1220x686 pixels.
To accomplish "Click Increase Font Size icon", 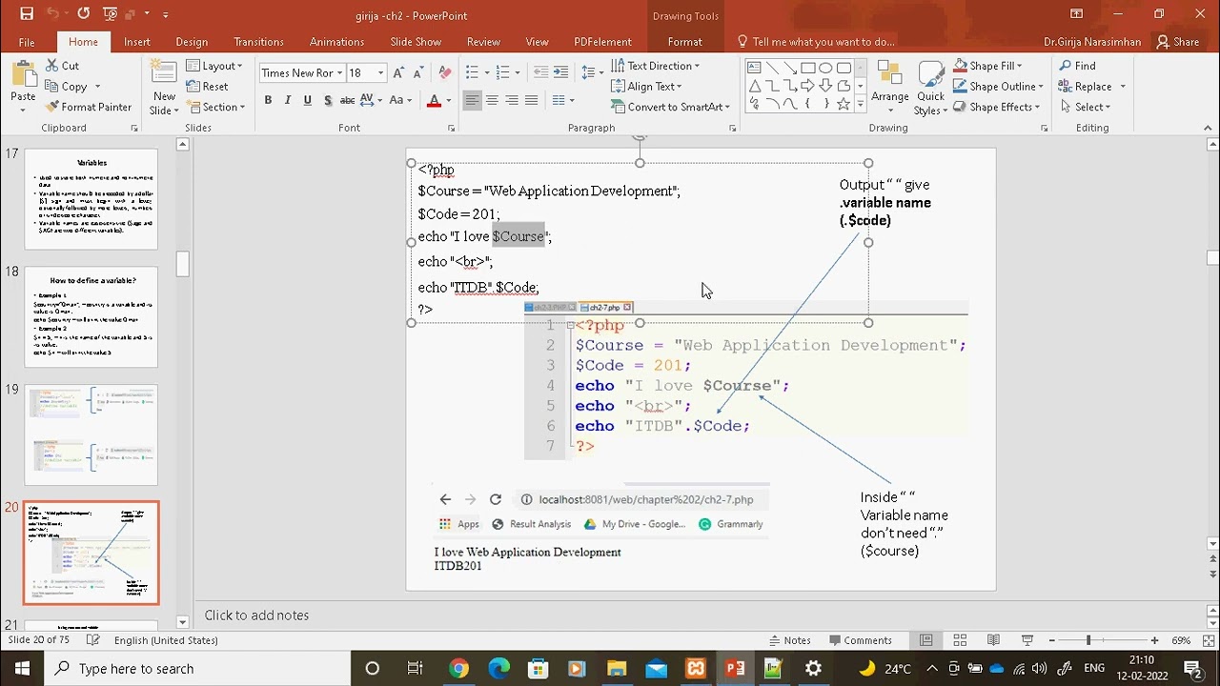I will (399, 73).
